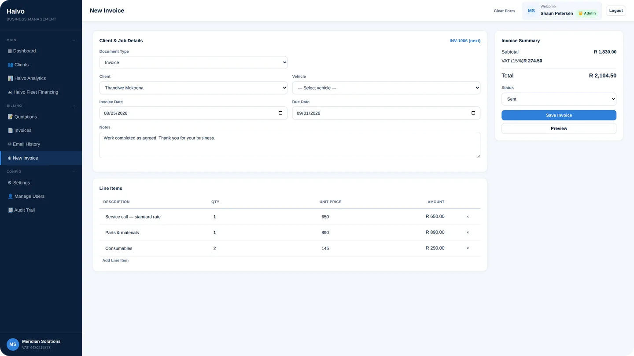Click the Due Date field
Screen dimensions: 634x356
[x=386, y=113]
